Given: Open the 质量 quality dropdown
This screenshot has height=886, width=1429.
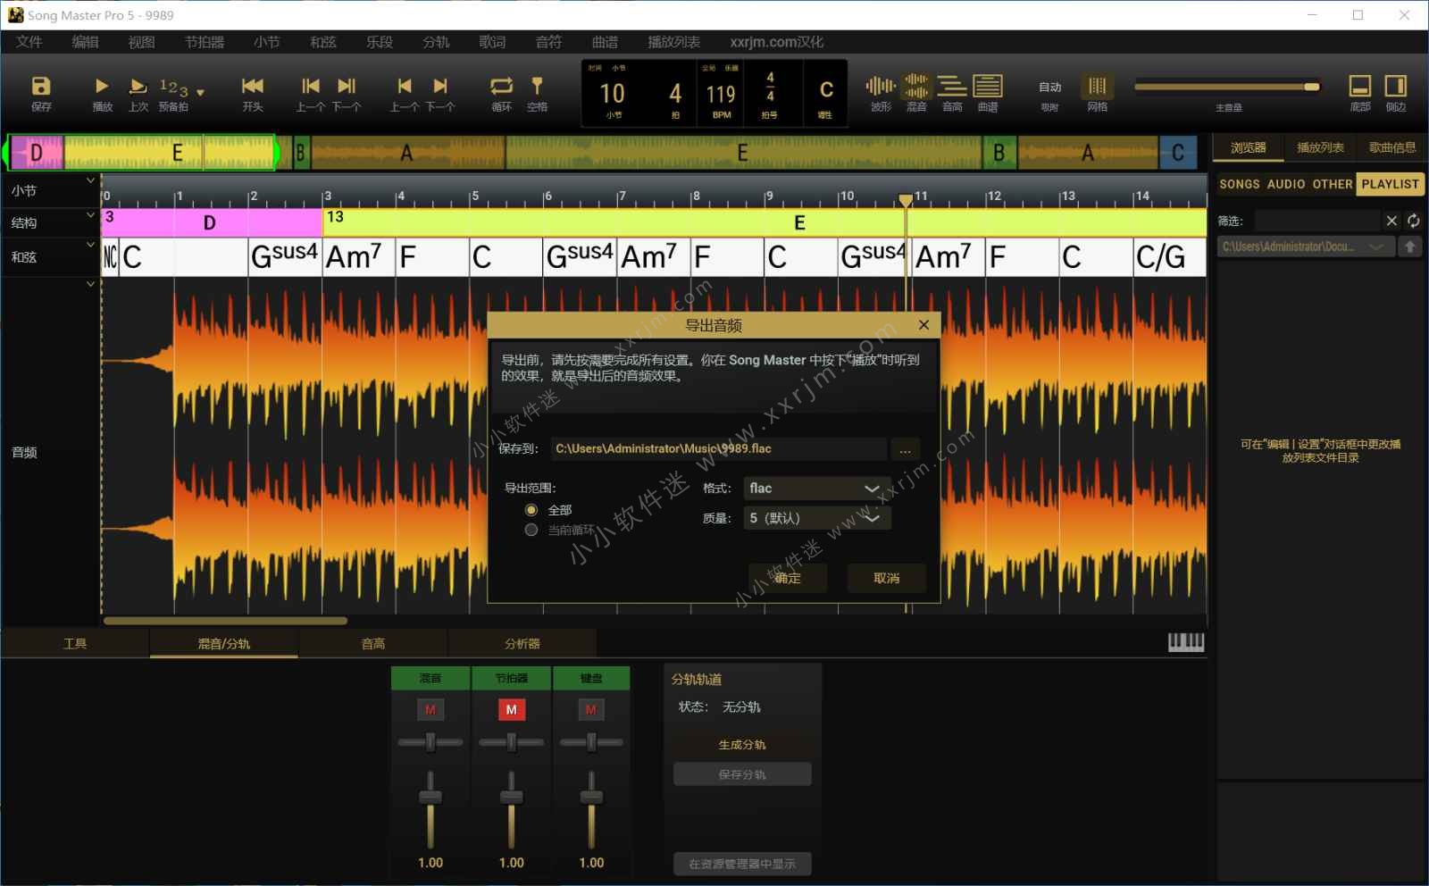Looking at the screenshot, I should tap(816, 518).
